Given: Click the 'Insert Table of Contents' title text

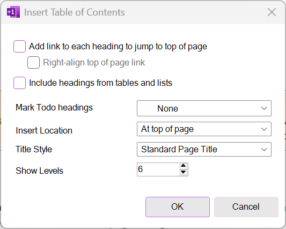Looking at the screenshot, I should point(75,12).
